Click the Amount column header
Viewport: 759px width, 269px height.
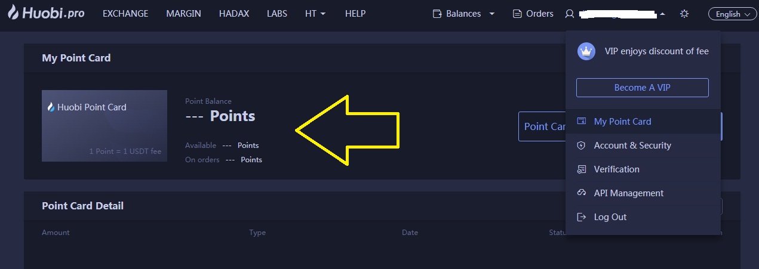click(56, 233)
